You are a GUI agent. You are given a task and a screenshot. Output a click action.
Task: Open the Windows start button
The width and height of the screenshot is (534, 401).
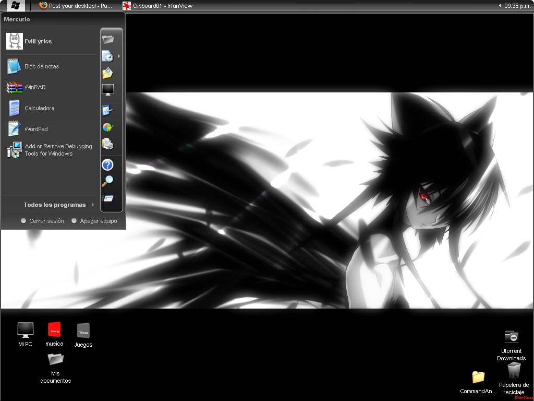point(15,5)
